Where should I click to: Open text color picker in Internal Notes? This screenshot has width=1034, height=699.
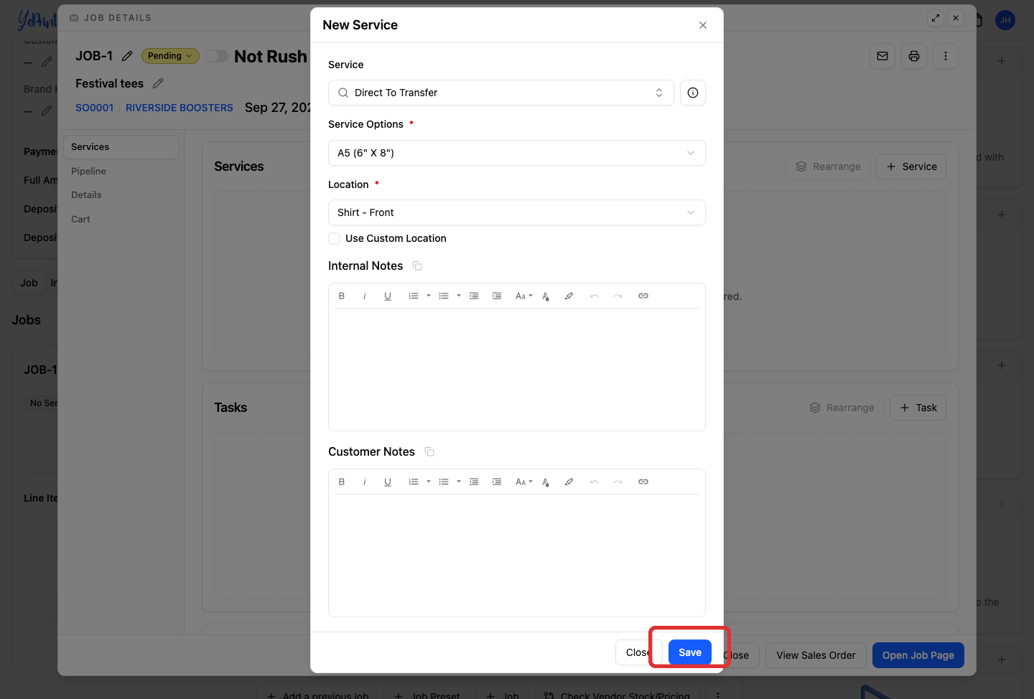[546, 296]
